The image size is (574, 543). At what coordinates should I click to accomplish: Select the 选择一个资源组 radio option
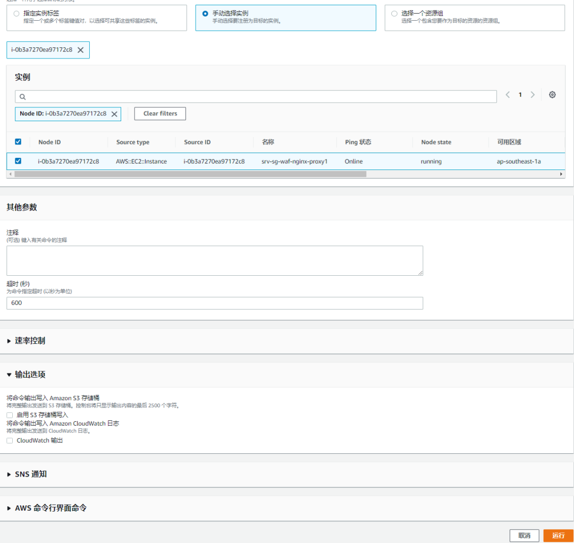394,13
